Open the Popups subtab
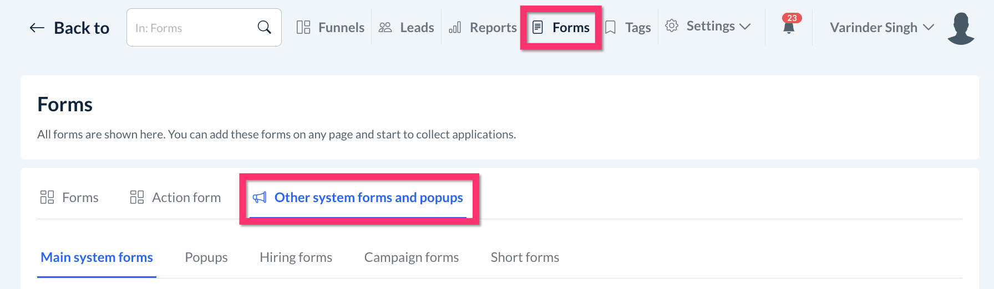The image size is (994, 289). pyautogui.click(x=206, y=257)
